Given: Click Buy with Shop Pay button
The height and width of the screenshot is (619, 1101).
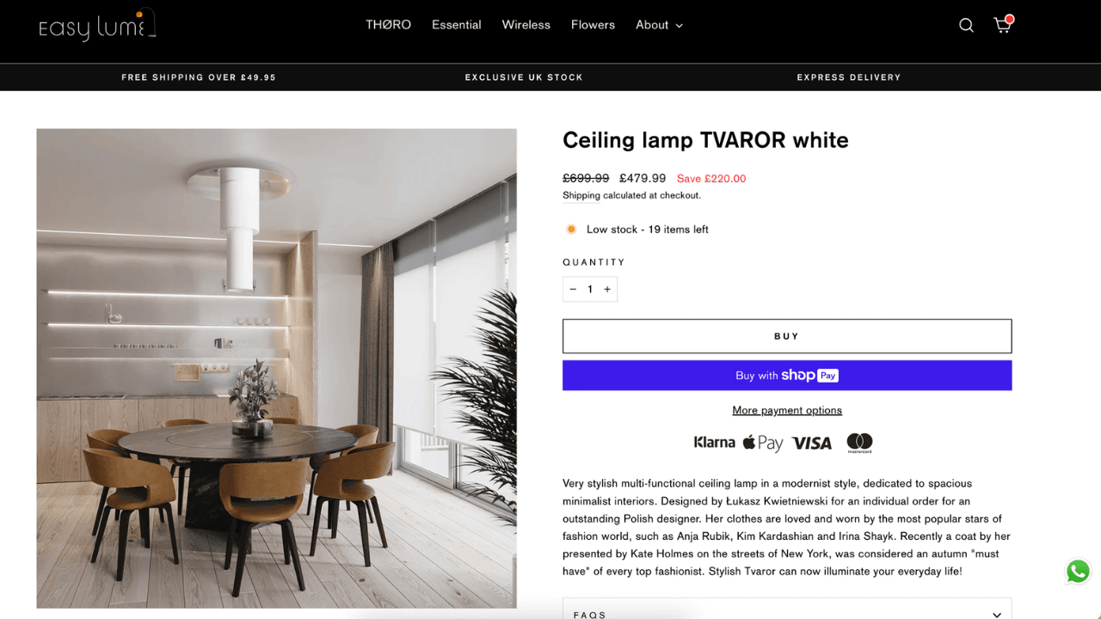Looking at the screenshot, I should [x=787, y=375].
